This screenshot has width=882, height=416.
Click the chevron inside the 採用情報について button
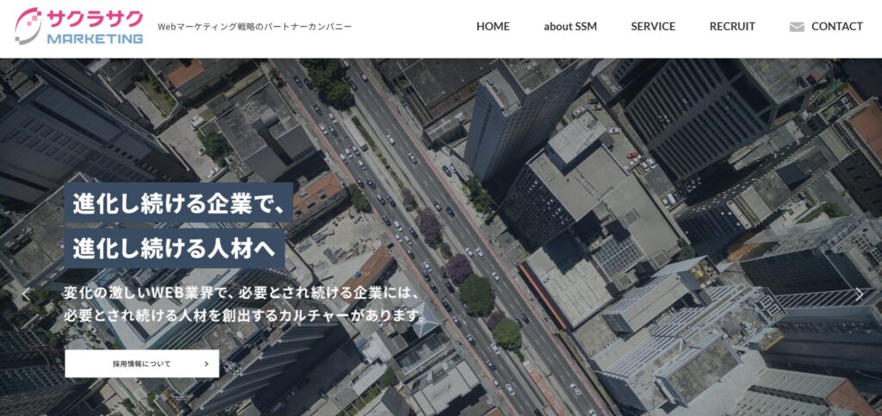[207, 364]
